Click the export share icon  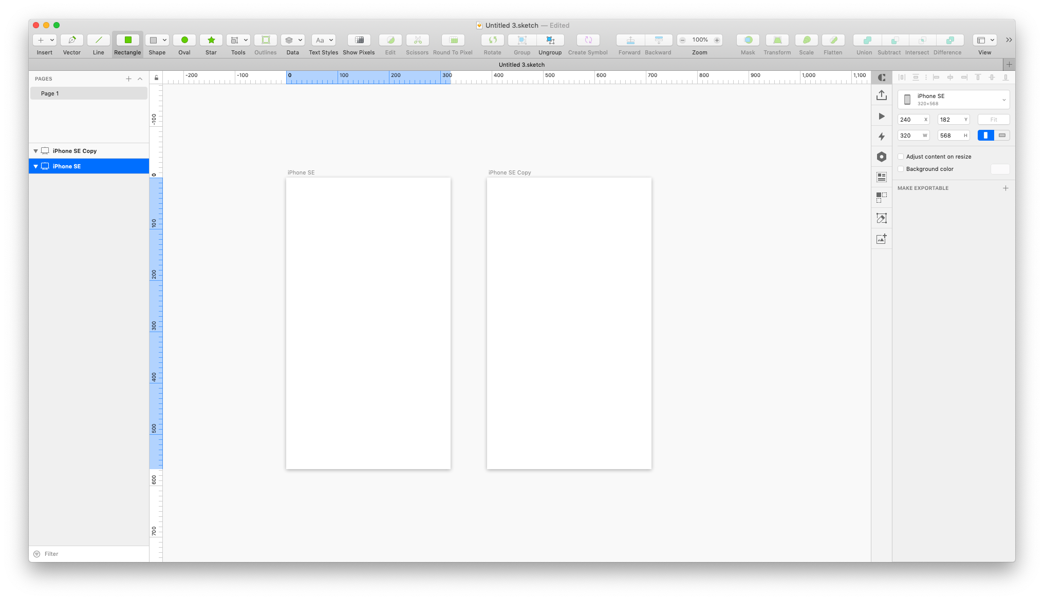coord(882,95)
